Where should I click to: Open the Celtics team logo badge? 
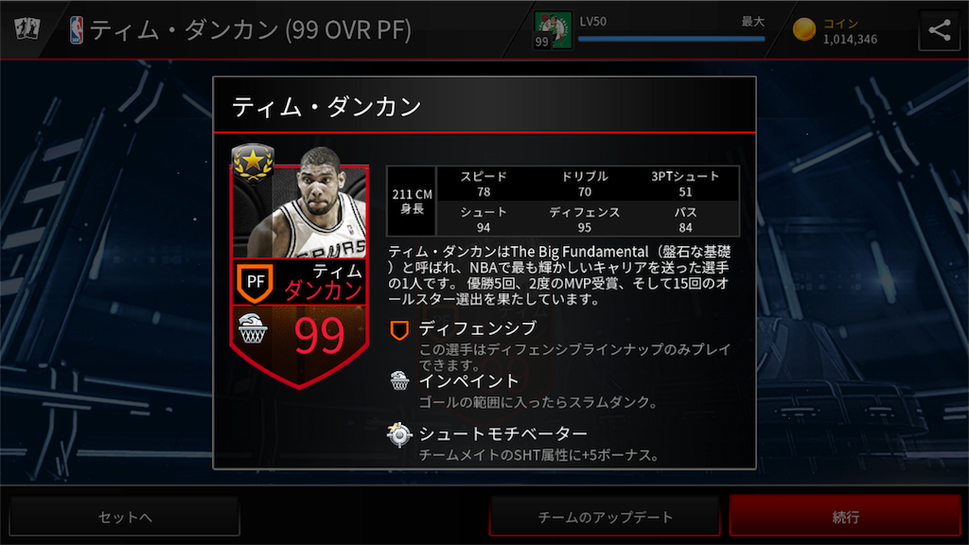tap(553, 29)
